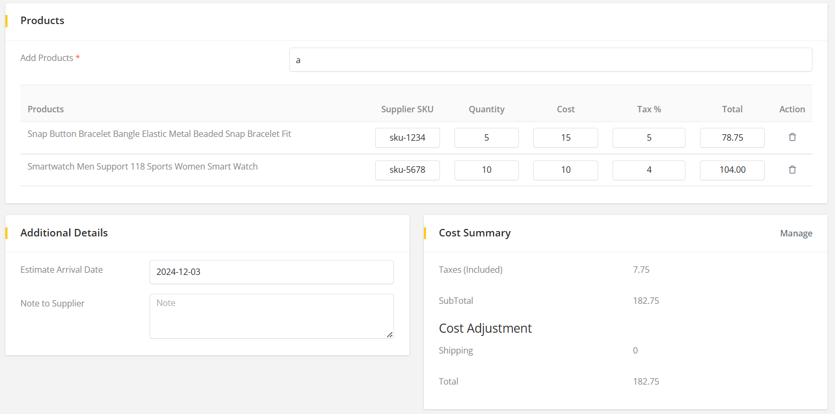
Task: Click the Note to Supplier text area
Action: coord(271,316)
